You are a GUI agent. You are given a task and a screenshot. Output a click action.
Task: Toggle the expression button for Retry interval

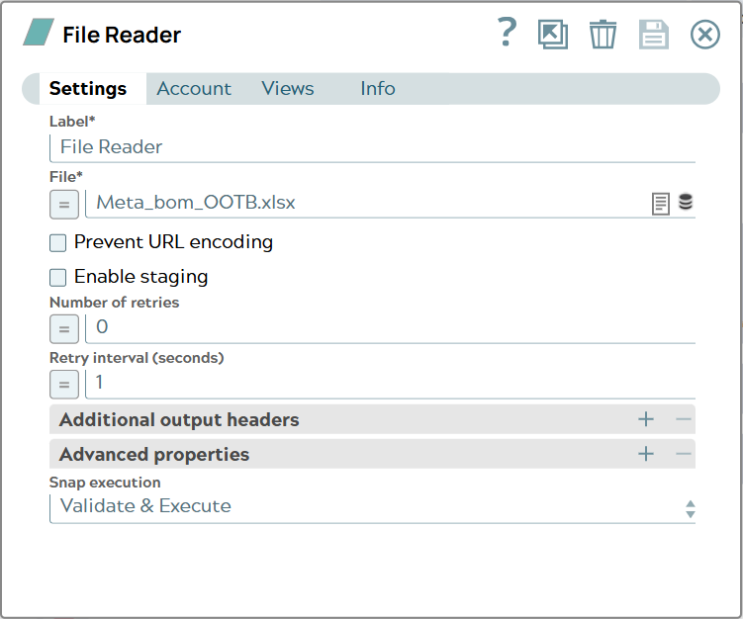point(64,384)
